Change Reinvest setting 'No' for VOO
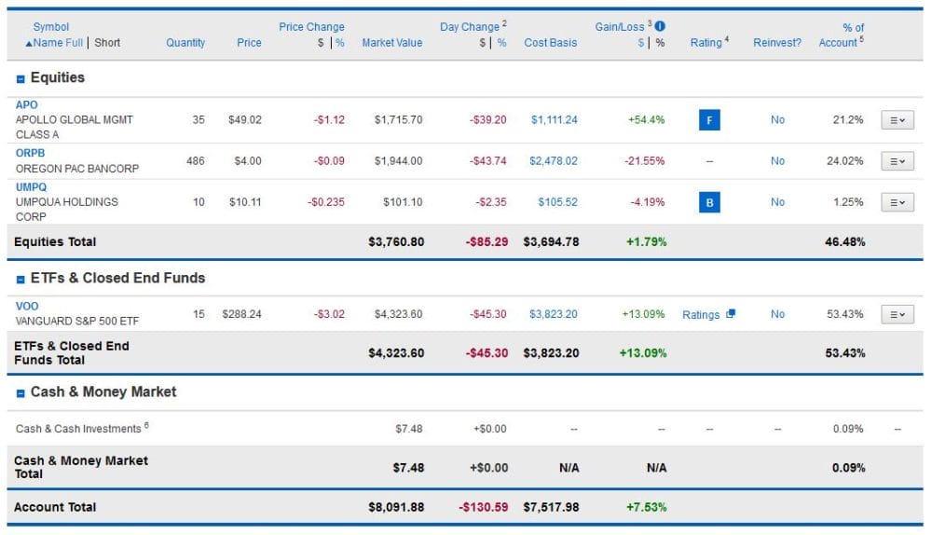 777,314
